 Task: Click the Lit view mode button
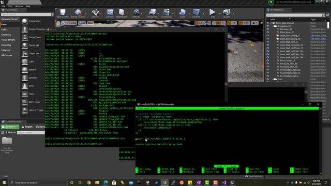click(x=82, y=23)
